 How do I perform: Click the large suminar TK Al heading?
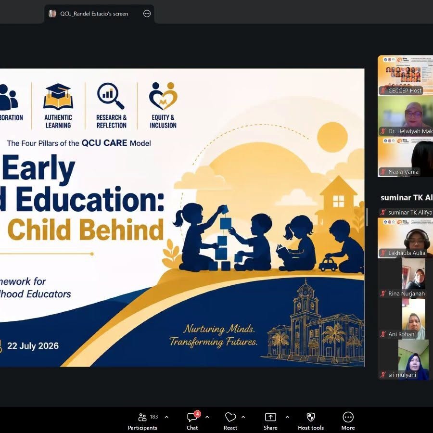[x=407, y=197]
